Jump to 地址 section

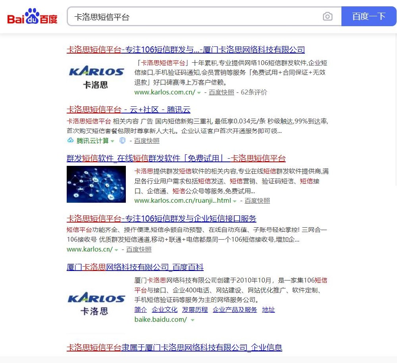(268, 309)
